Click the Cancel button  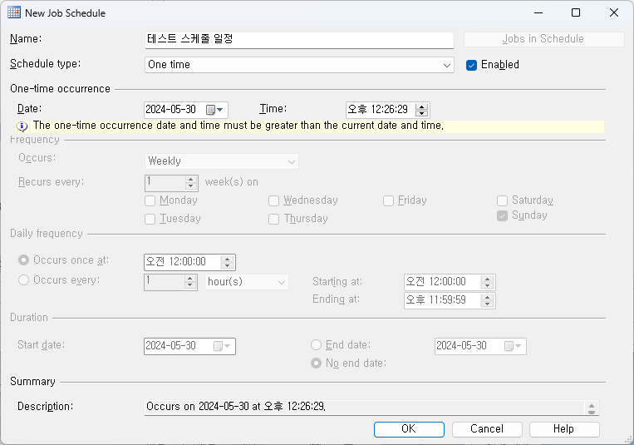click(487, 429)
